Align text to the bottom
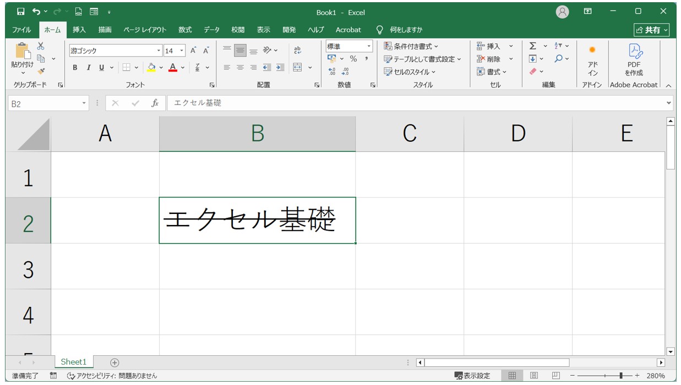 [x=253, y=50]
